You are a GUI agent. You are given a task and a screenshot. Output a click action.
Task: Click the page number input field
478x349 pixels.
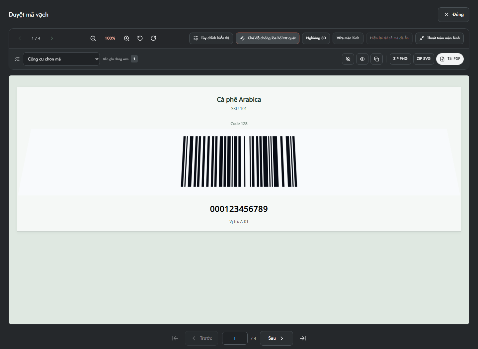(235, 338)
